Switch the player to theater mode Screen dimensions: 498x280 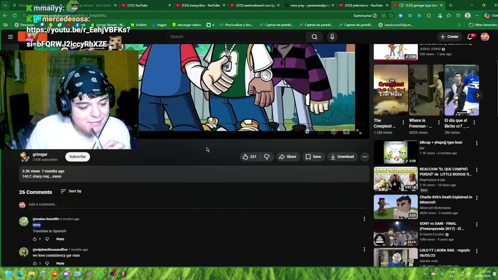click(346, 132)
